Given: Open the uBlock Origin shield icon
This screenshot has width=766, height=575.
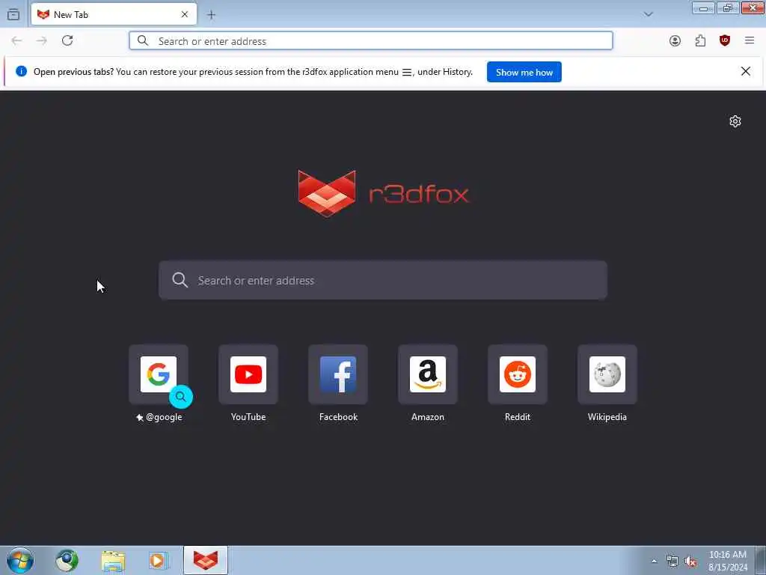Looking at the screenshot, I should tap(725, 40).
